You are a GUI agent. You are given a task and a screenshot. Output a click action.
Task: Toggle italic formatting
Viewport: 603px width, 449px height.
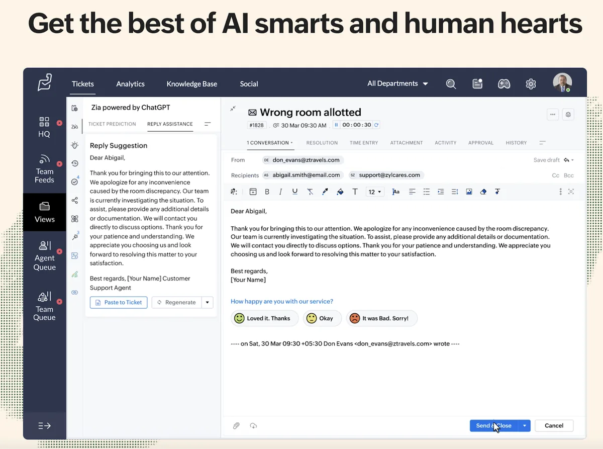coord(280,192)
